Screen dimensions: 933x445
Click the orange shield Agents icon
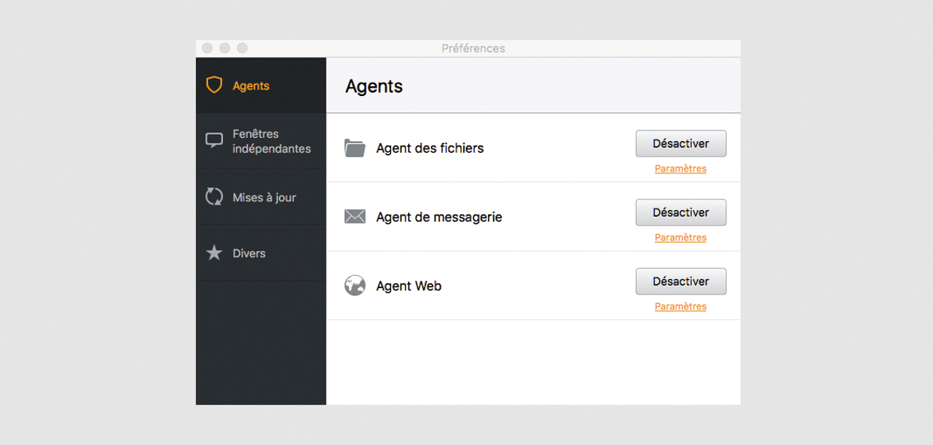[x=214, y=85]
